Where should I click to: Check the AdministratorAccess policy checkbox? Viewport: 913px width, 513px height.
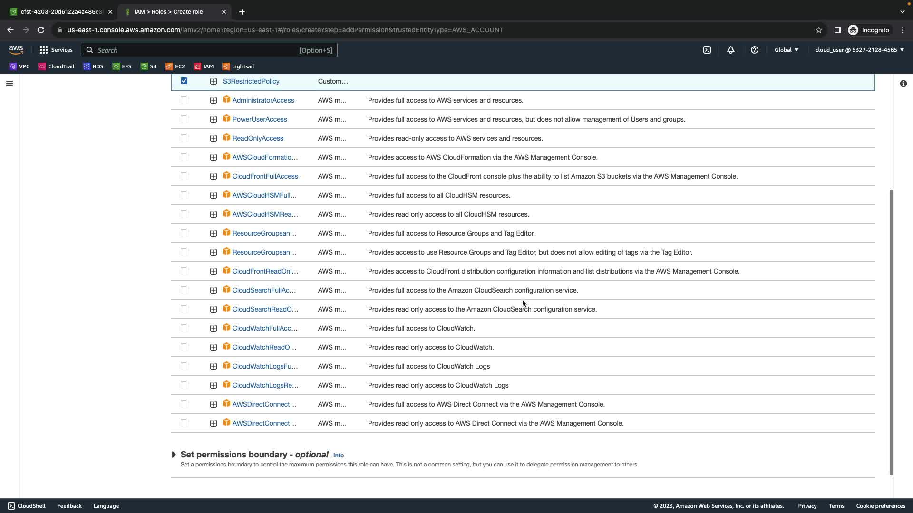184,100
